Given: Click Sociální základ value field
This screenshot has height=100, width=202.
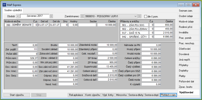Looking at the screenshot, I should [68, 49].
